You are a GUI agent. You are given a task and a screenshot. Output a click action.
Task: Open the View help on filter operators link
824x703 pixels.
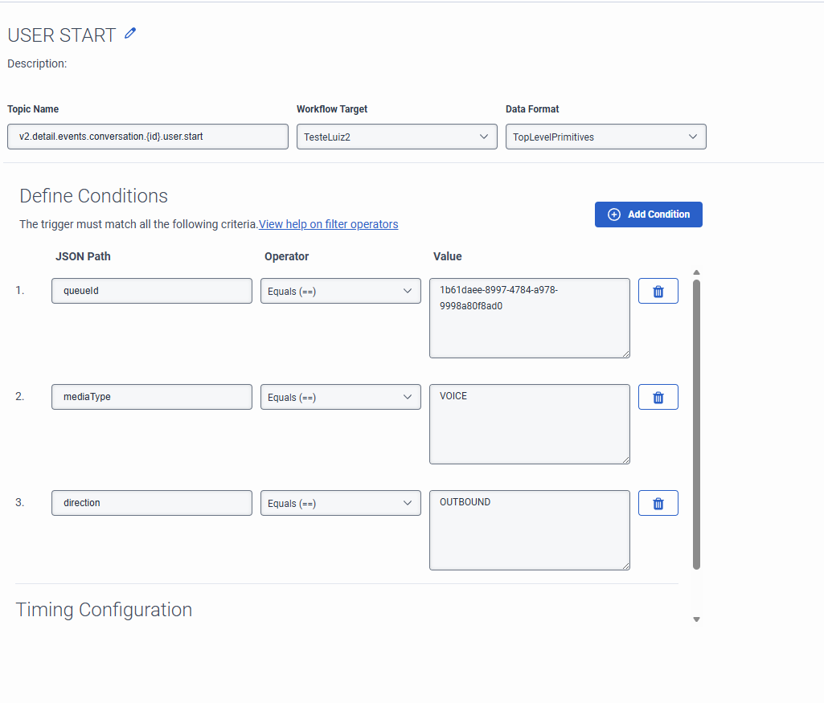click(328, 224)
